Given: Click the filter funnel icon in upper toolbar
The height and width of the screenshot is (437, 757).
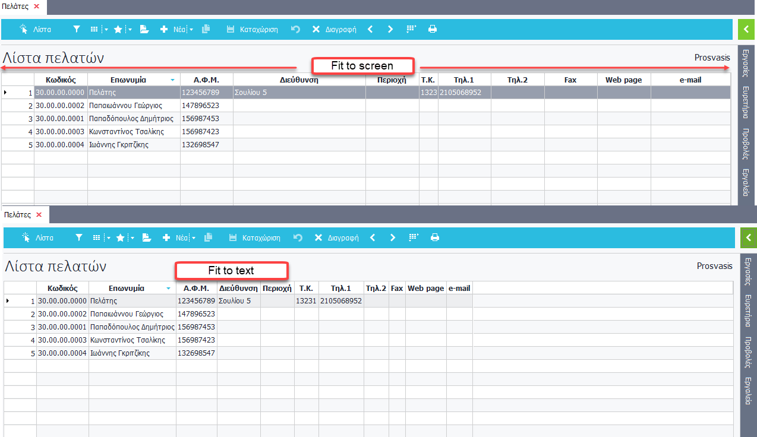Looking at the screenshot, I should tap(76, 29).
